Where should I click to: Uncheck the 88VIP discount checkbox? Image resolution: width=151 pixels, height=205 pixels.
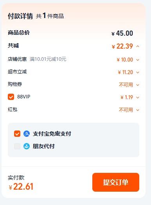pyautogui.click(x=11, y=97)
